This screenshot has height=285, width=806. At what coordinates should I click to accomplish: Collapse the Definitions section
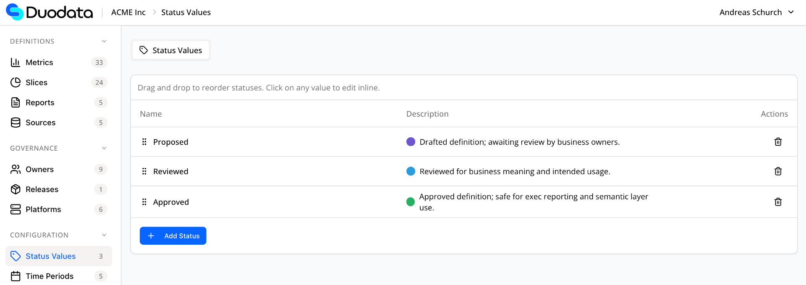(104, 41)
